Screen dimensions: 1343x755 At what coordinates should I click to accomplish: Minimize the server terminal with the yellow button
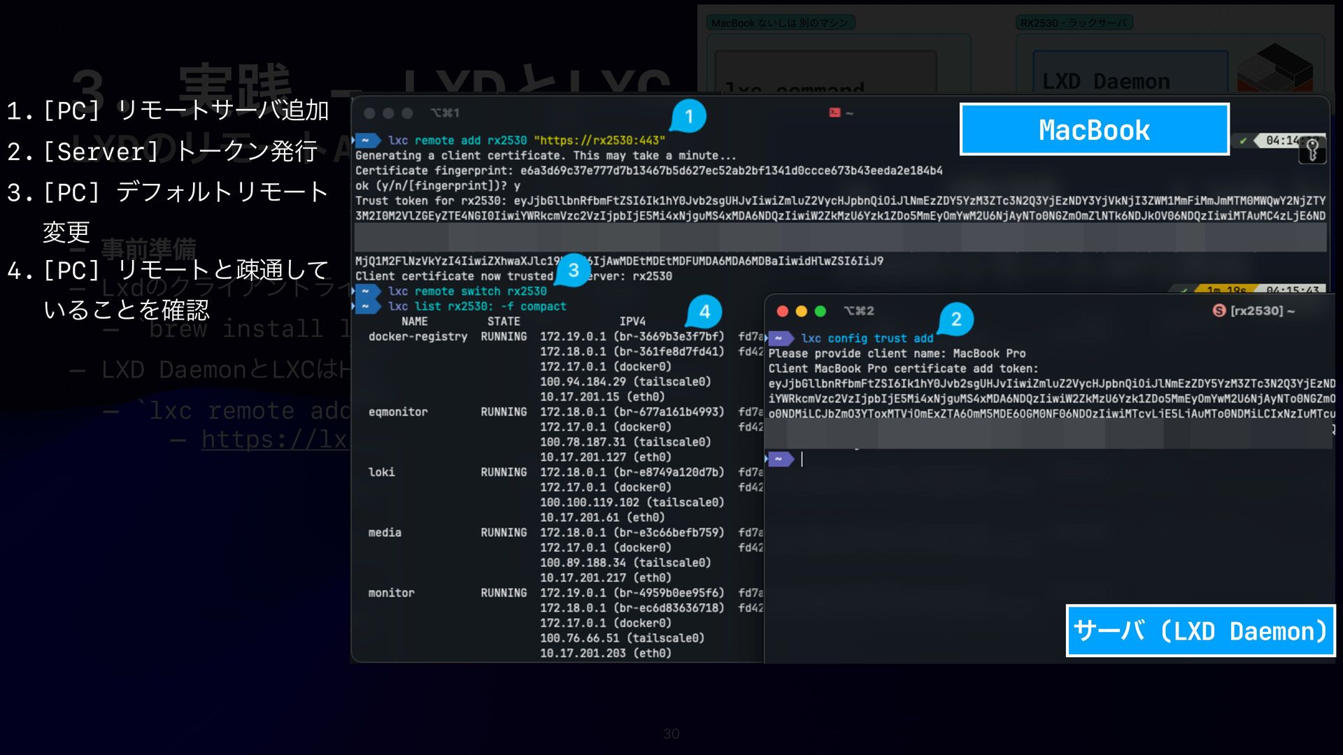802,311
